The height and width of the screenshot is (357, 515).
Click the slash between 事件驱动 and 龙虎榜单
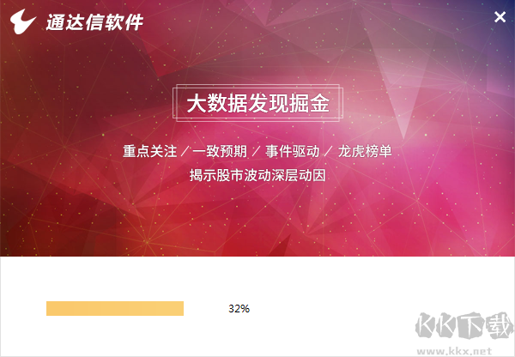(329, 152)
